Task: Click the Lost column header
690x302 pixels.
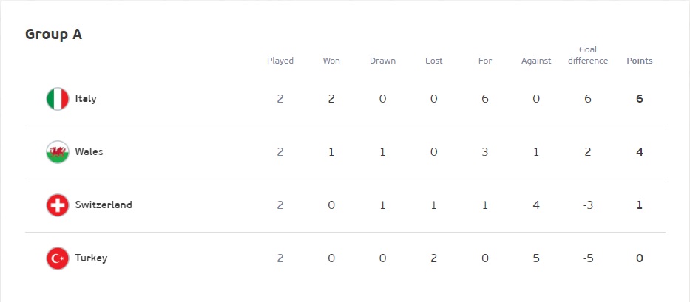Action: pyautogui.click(x=434, y=61)
